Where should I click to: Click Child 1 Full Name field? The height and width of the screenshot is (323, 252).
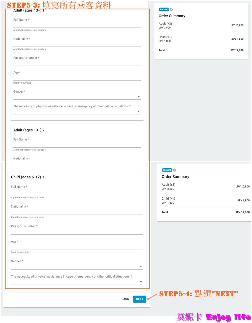coord(77,192)
